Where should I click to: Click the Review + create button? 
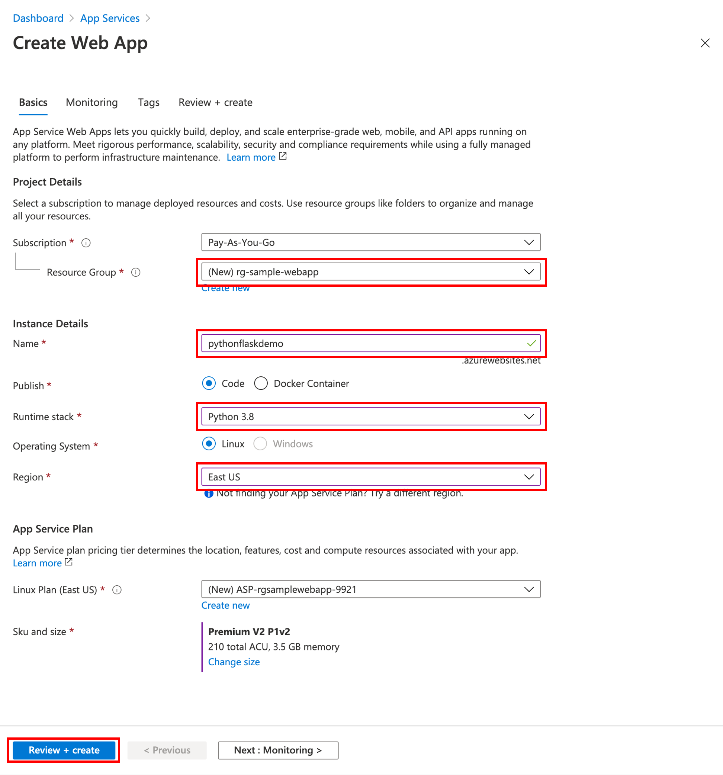coord(64,750)
